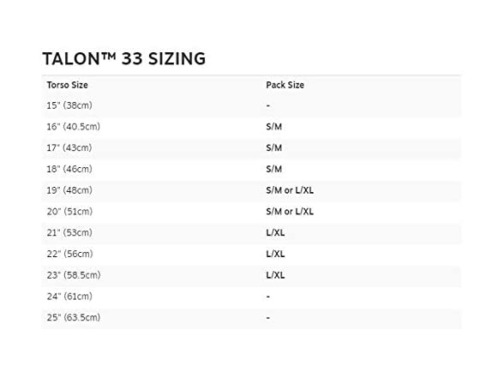This screenshot has width=504, height=378.
Task: Select the 19" (48cm) torso size cell
Action: [69, 190]
